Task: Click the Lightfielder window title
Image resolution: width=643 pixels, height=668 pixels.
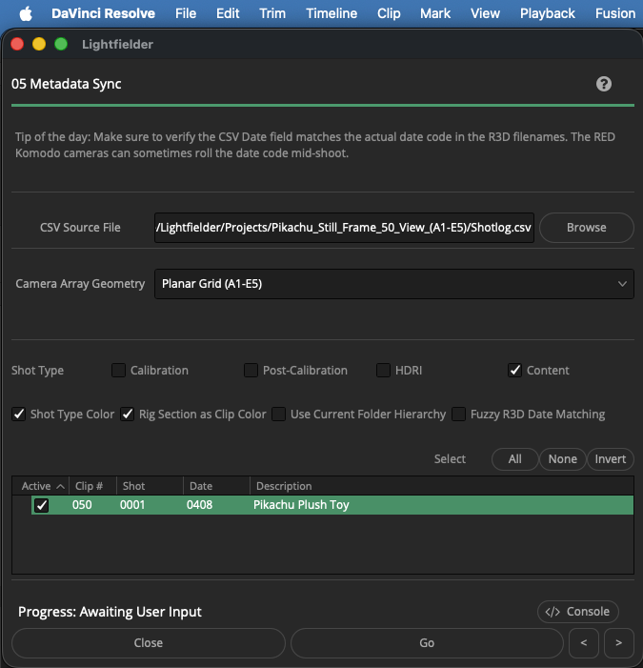Action: [117, 44]
